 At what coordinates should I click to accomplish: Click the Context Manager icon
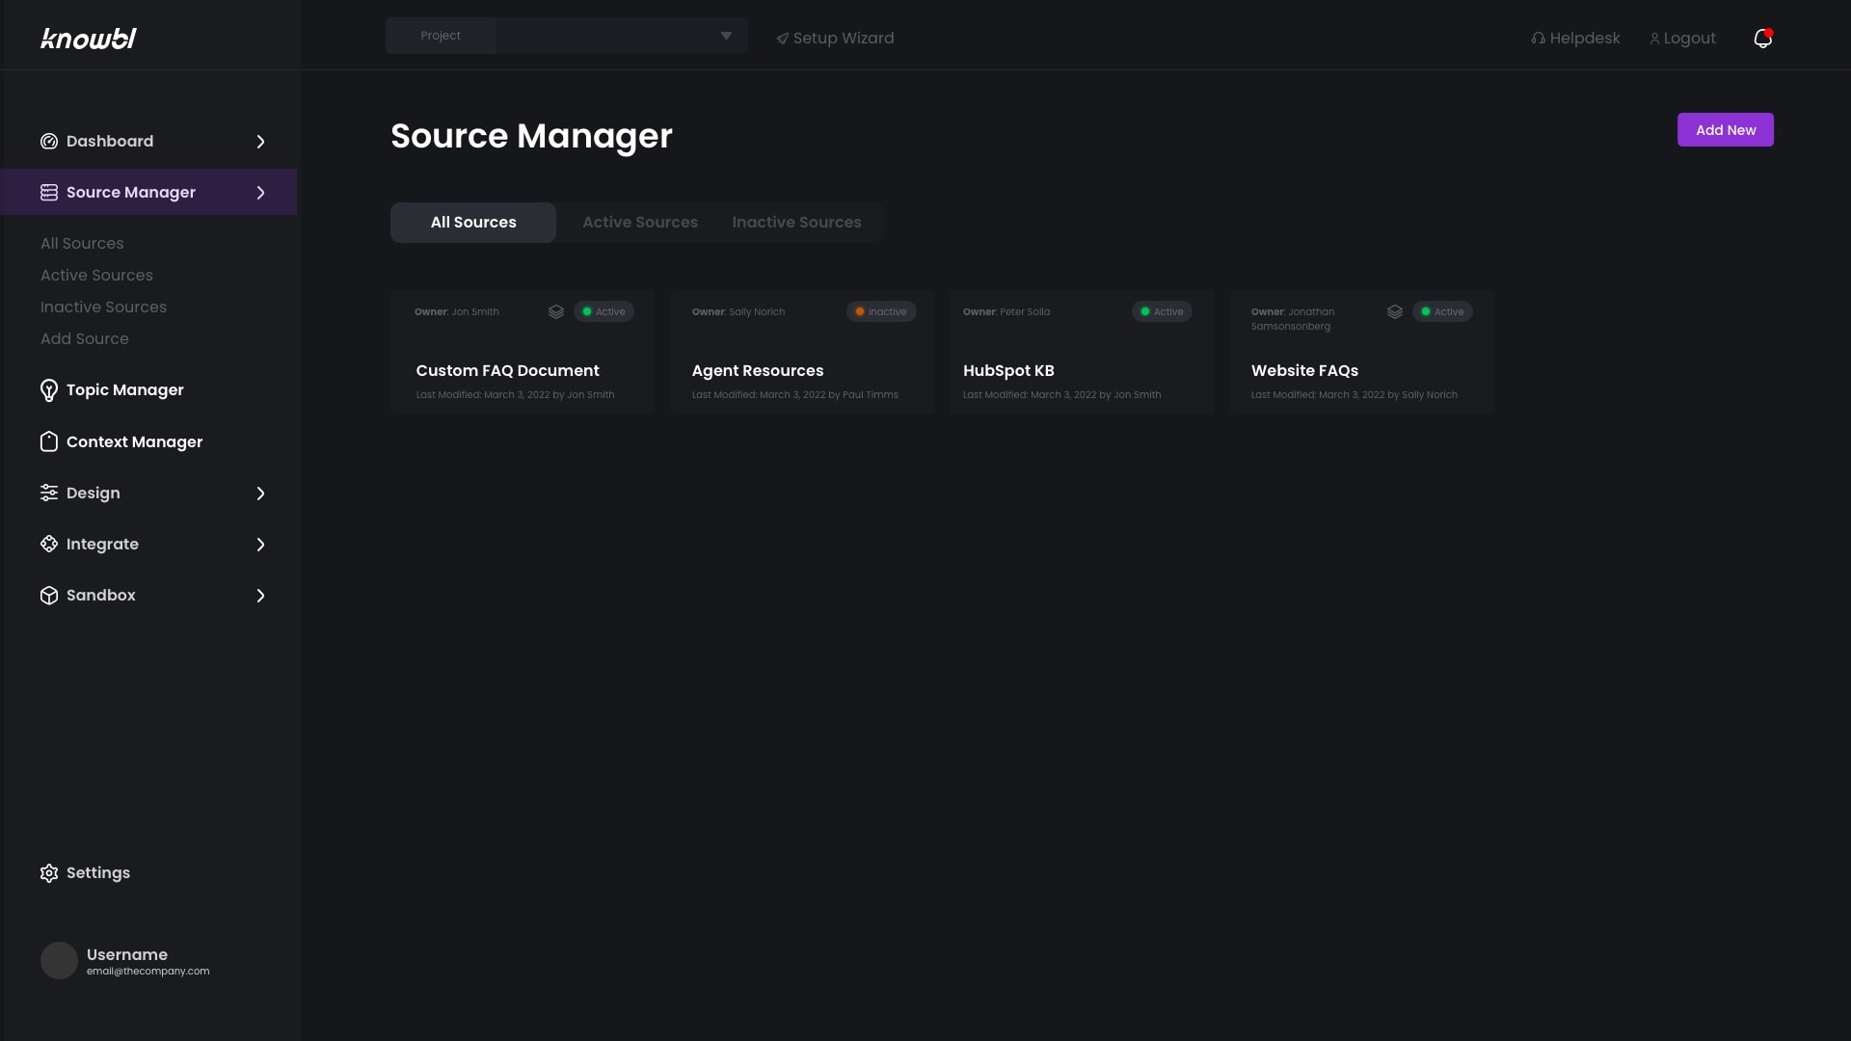tap(48, 443)
